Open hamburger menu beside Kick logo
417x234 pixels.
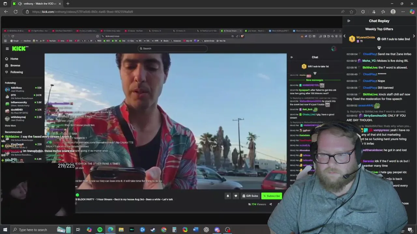point(7,48)
